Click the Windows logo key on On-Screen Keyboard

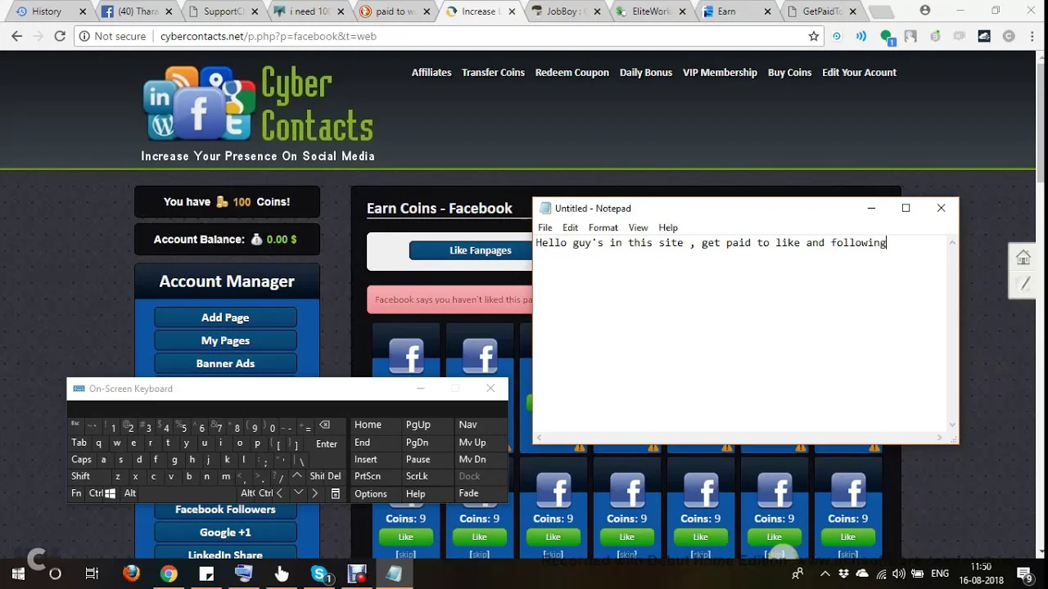coord(111,493)
